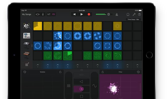167x99 pixels.
Task: Toggle the metronome on or off
Action: pos(117,14)
